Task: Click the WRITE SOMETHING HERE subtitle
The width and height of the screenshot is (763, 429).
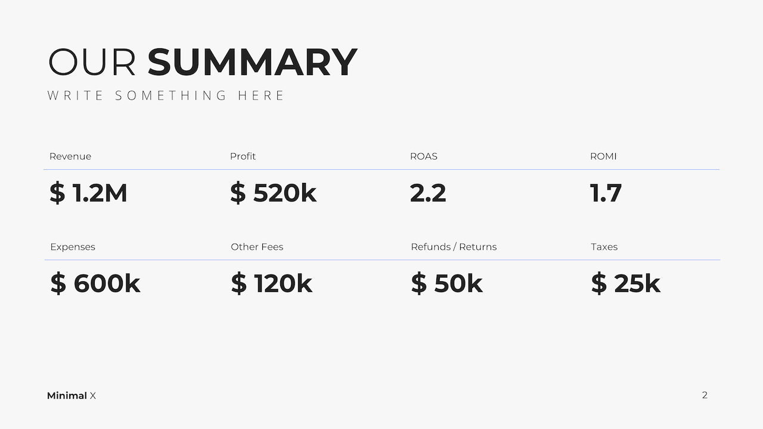Action: tap(166, 95)
